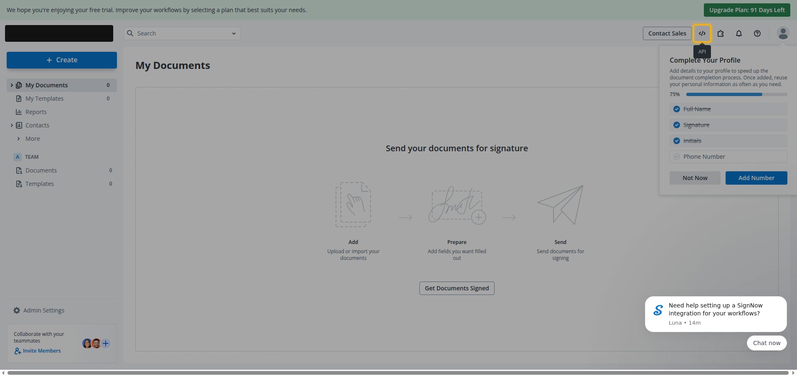The width and height of the screenshot is (797, 376).
Task: Expand the My Documents tree chevron
Action: click(x=11, y=85)
